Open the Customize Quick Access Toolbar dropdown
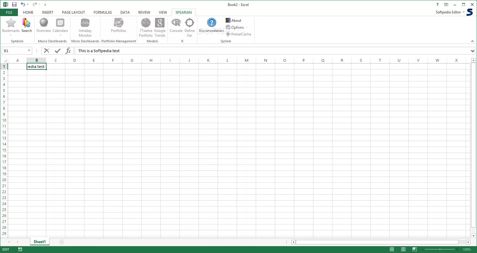The width and height of the screenshot is (477, 253). click(45, 5)
